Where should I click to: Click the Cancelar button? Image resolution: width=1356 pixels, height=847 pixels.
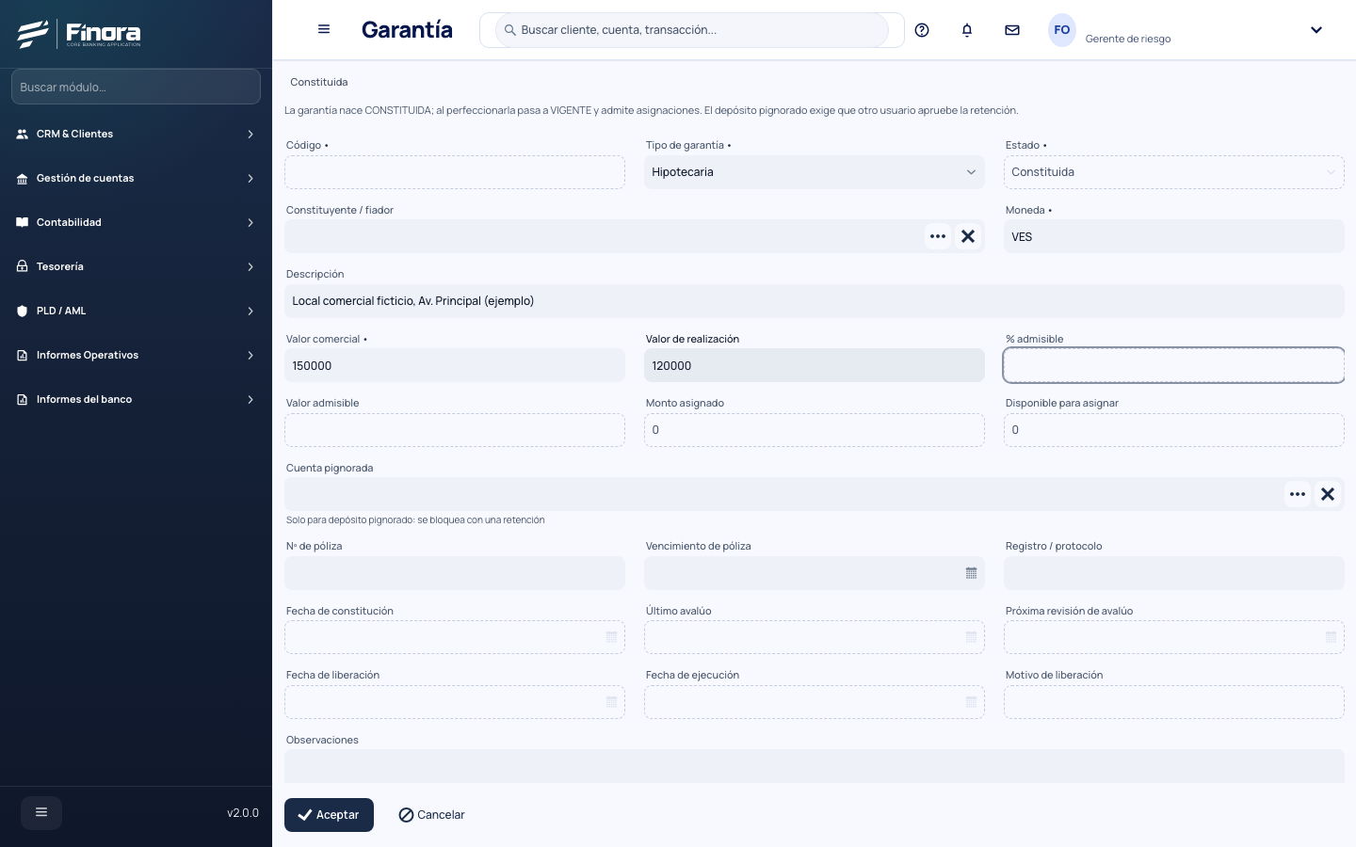click(431, 815)
